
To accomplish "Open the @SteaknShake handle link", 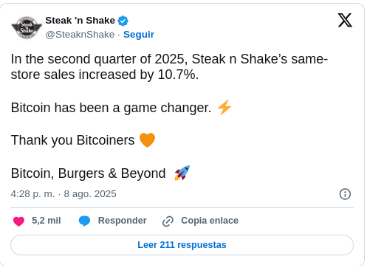I will (80, 35).
